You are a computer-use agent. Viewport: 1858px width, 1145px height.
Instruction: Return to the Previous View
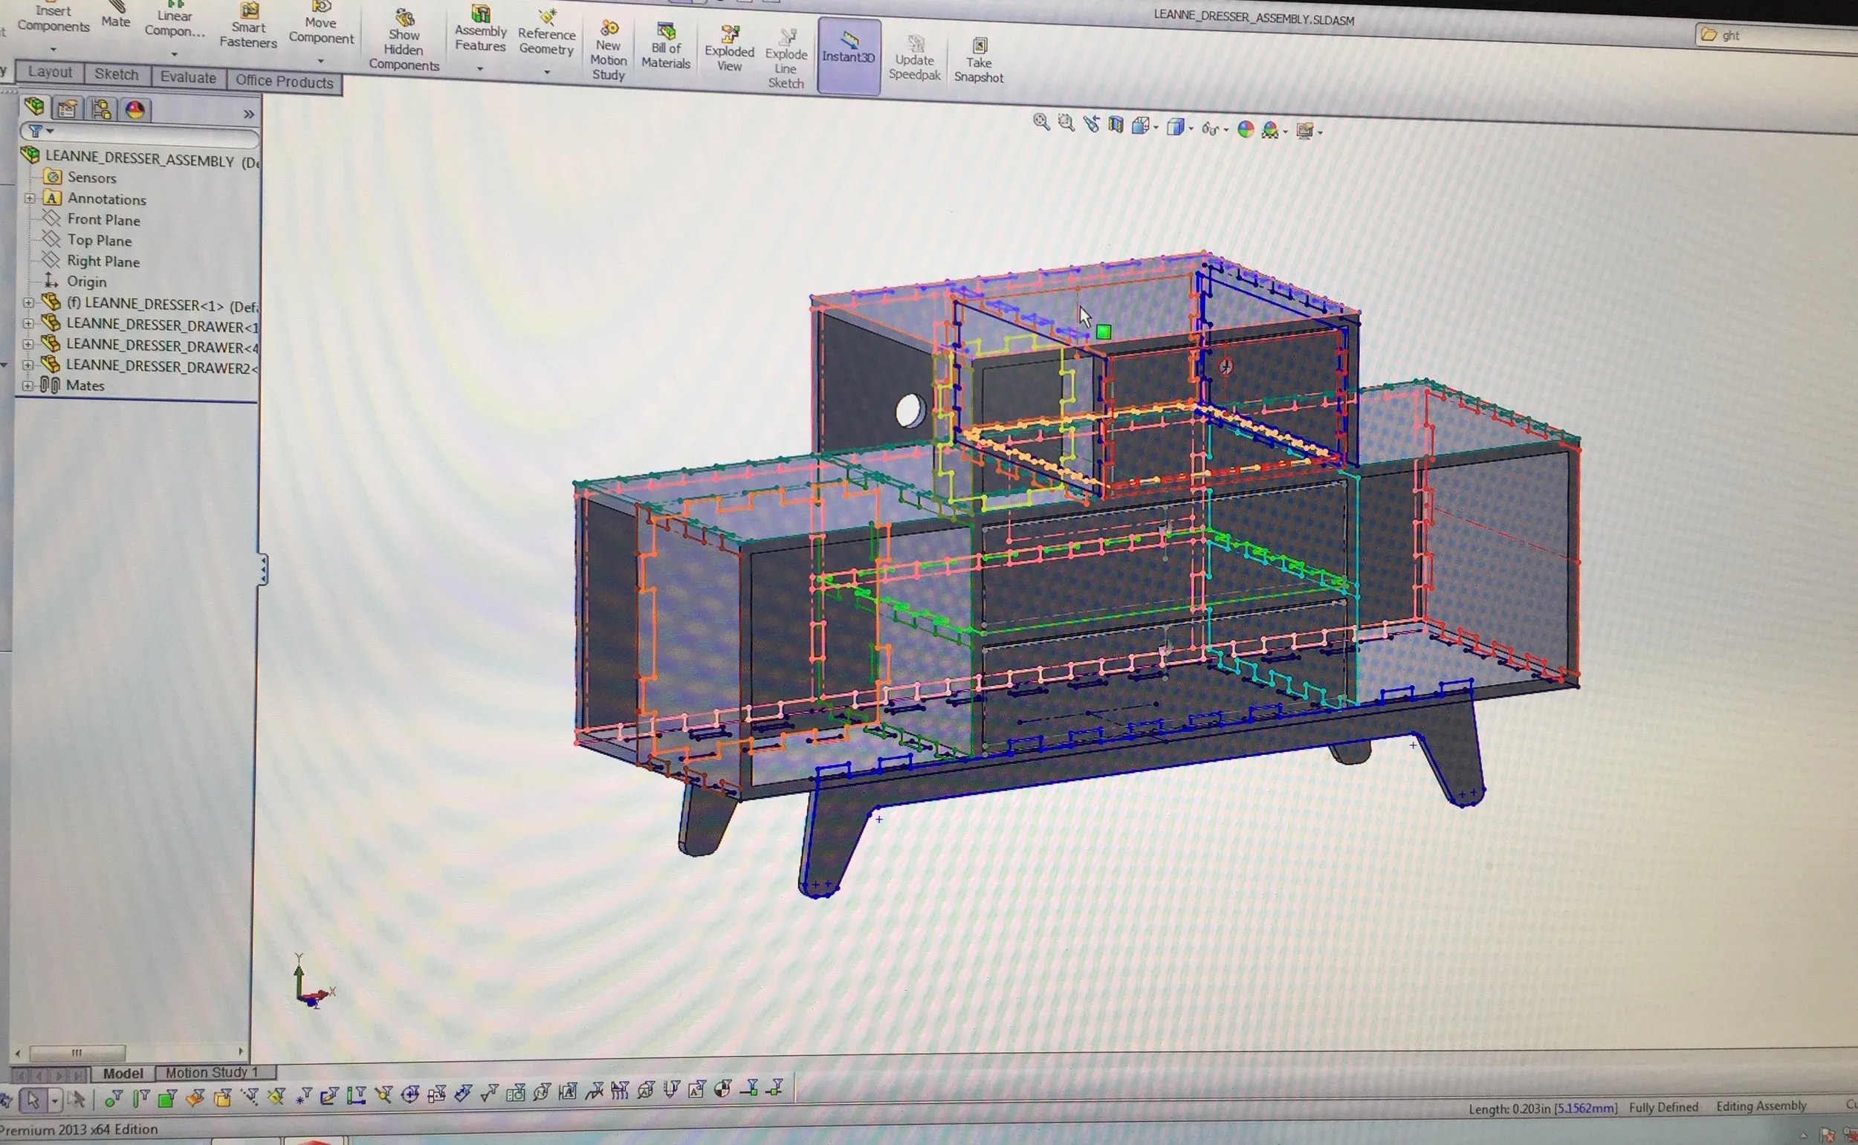click(x=1091, y=123)
